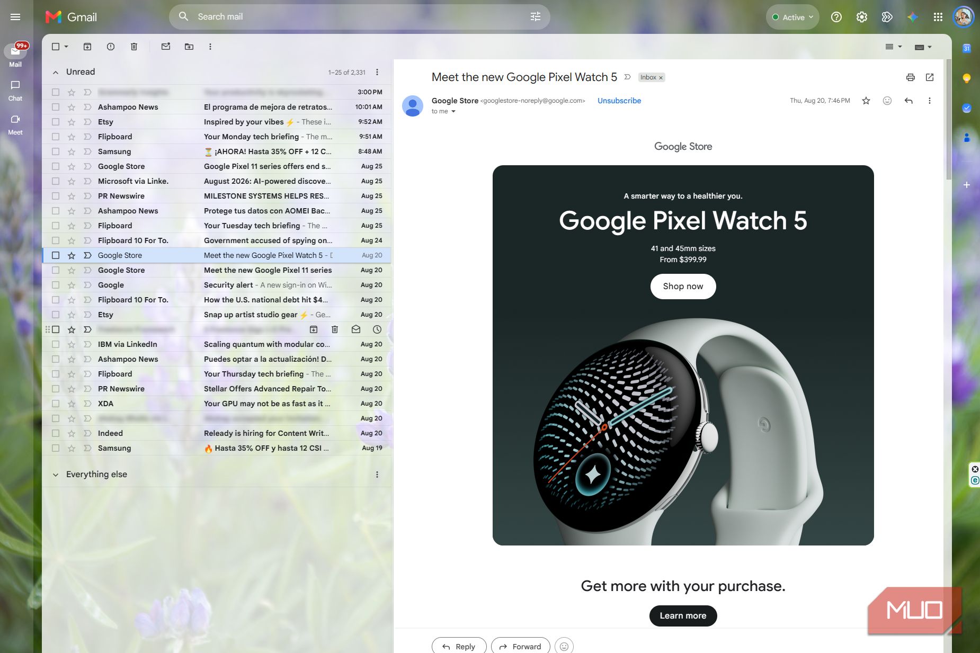Star the Ashampoo El programa email
Viewport: 980px width, 653px height.
[72, 107]
